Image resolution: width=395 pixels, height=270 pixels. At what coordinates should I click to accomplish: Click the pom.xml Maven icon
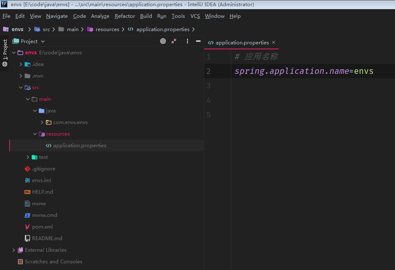27,227
